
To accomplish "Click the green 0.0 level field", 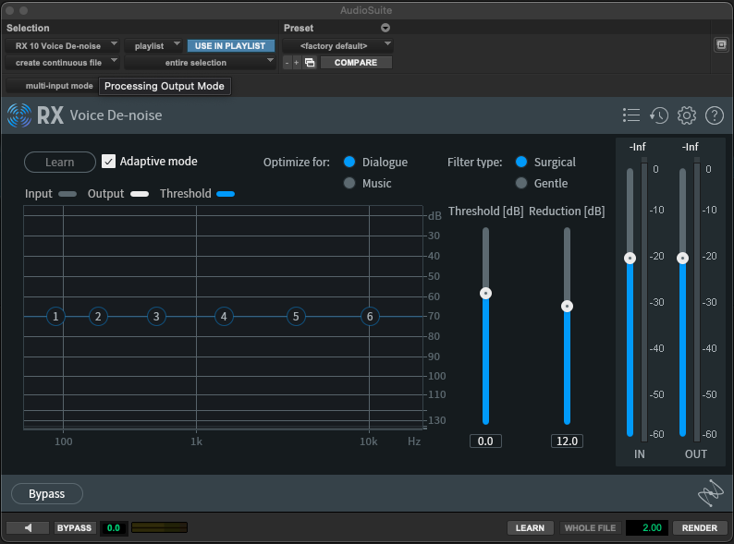I will tap(114, 527).
